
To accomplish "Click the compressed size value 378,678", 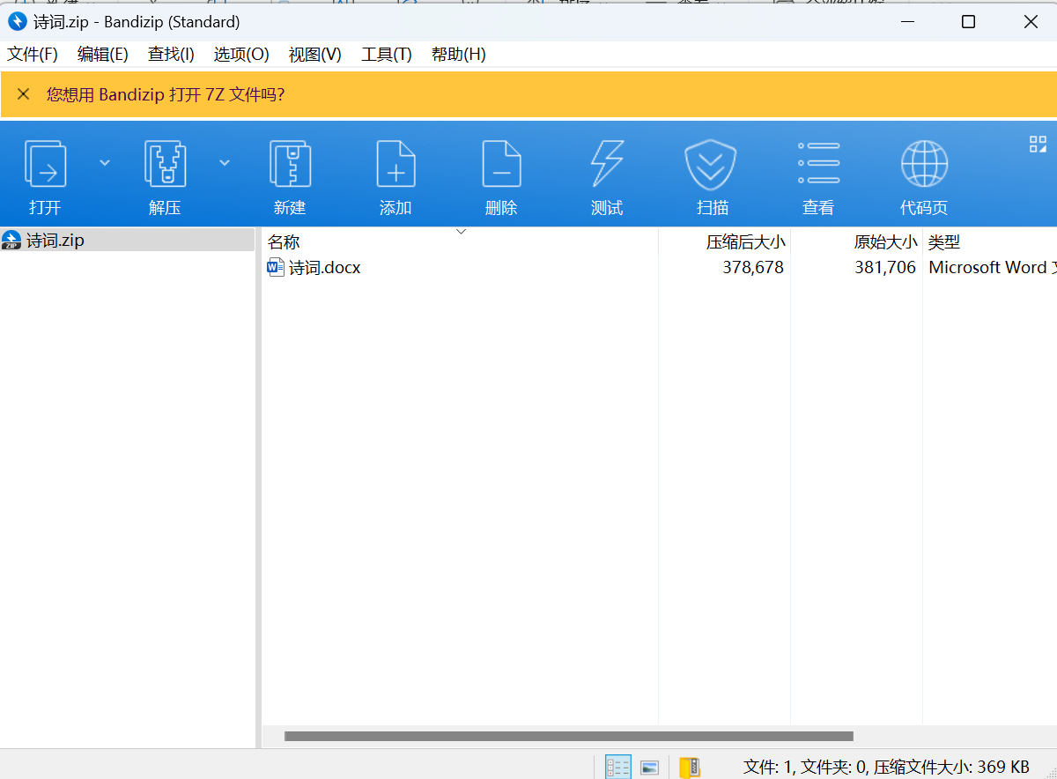I will pos(753,267).
